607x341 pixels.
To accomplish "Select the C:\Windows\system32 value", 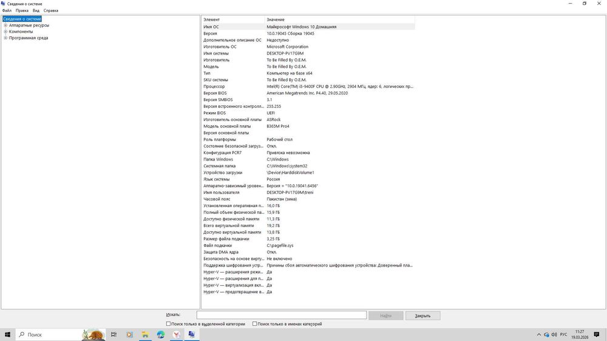I will [287, 166].
